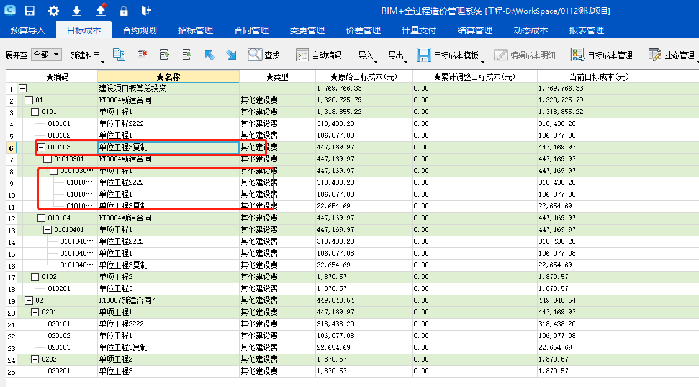Image resolution: width=699 pixels, height=387 pixels.
Task: Select the code cell 010101
Action: coord(59,123)
